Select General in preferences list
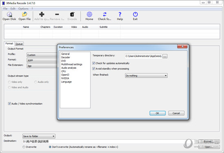 pos(66,54)
